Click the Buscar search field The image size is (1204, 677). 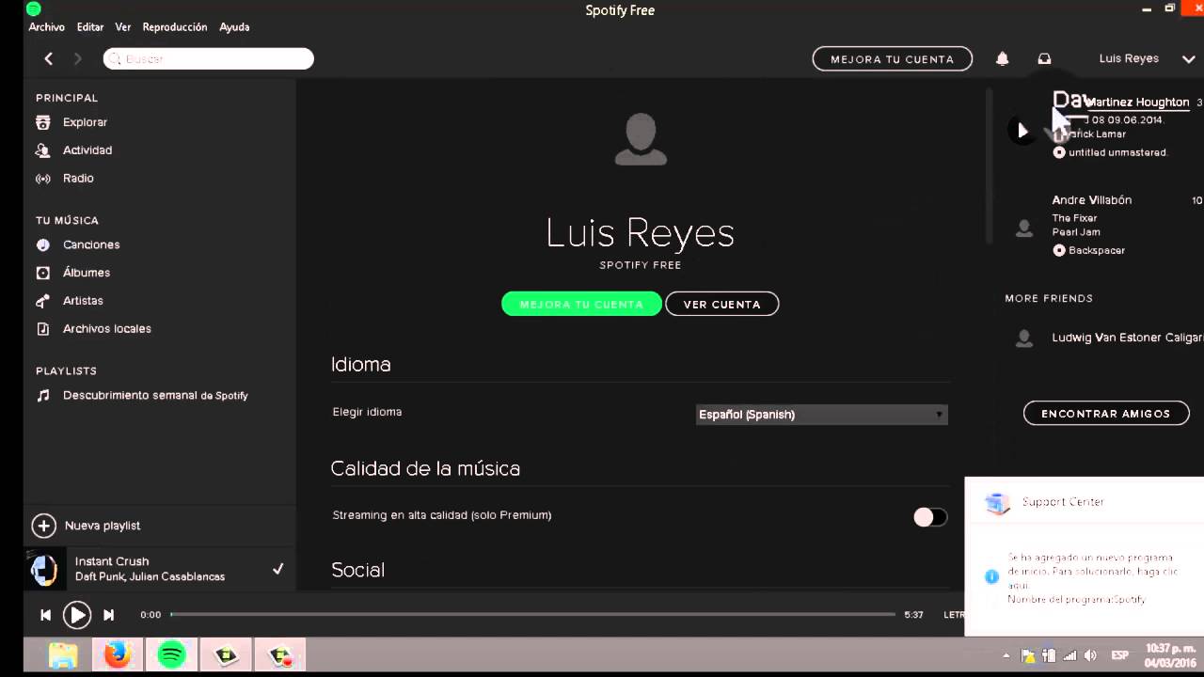209,58
